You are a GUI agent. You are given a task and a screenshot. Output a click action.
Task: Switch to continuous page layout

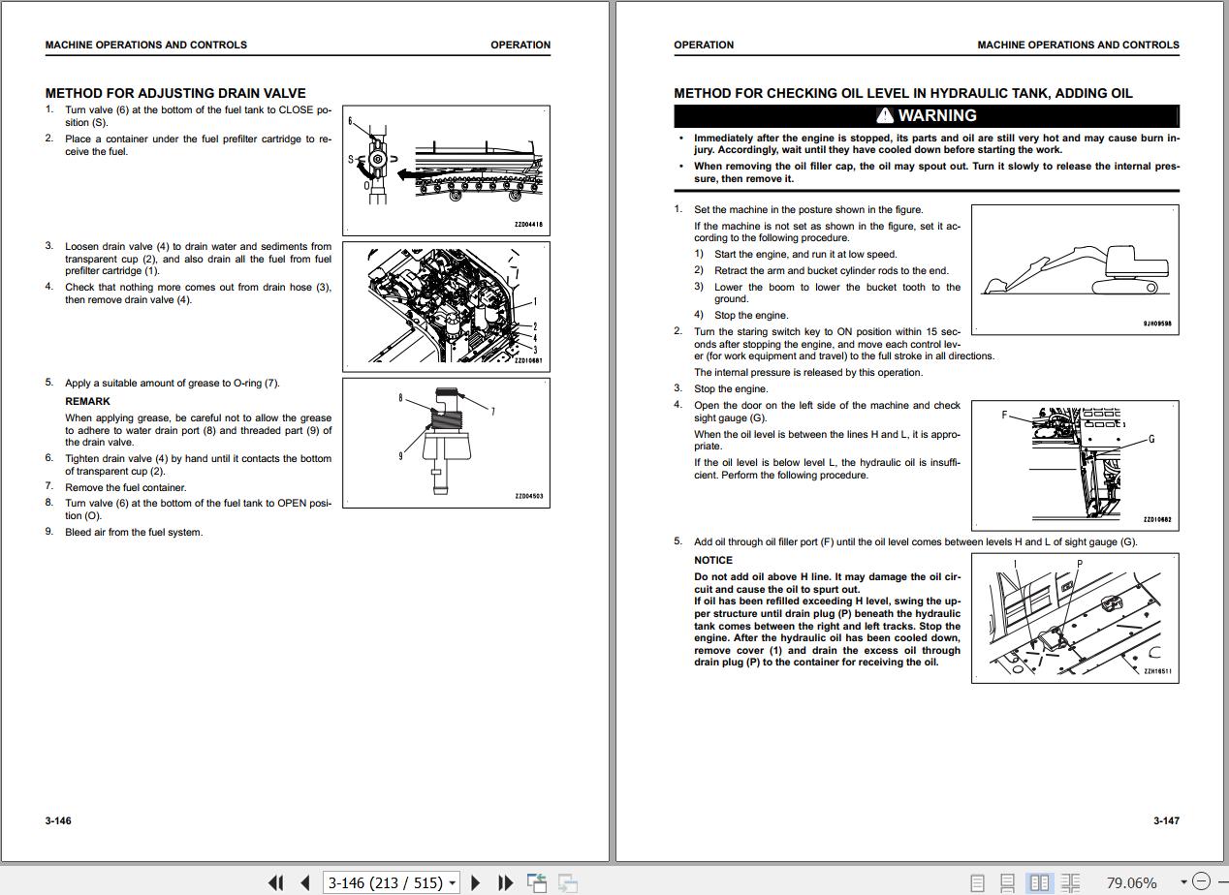point(1008,882)
